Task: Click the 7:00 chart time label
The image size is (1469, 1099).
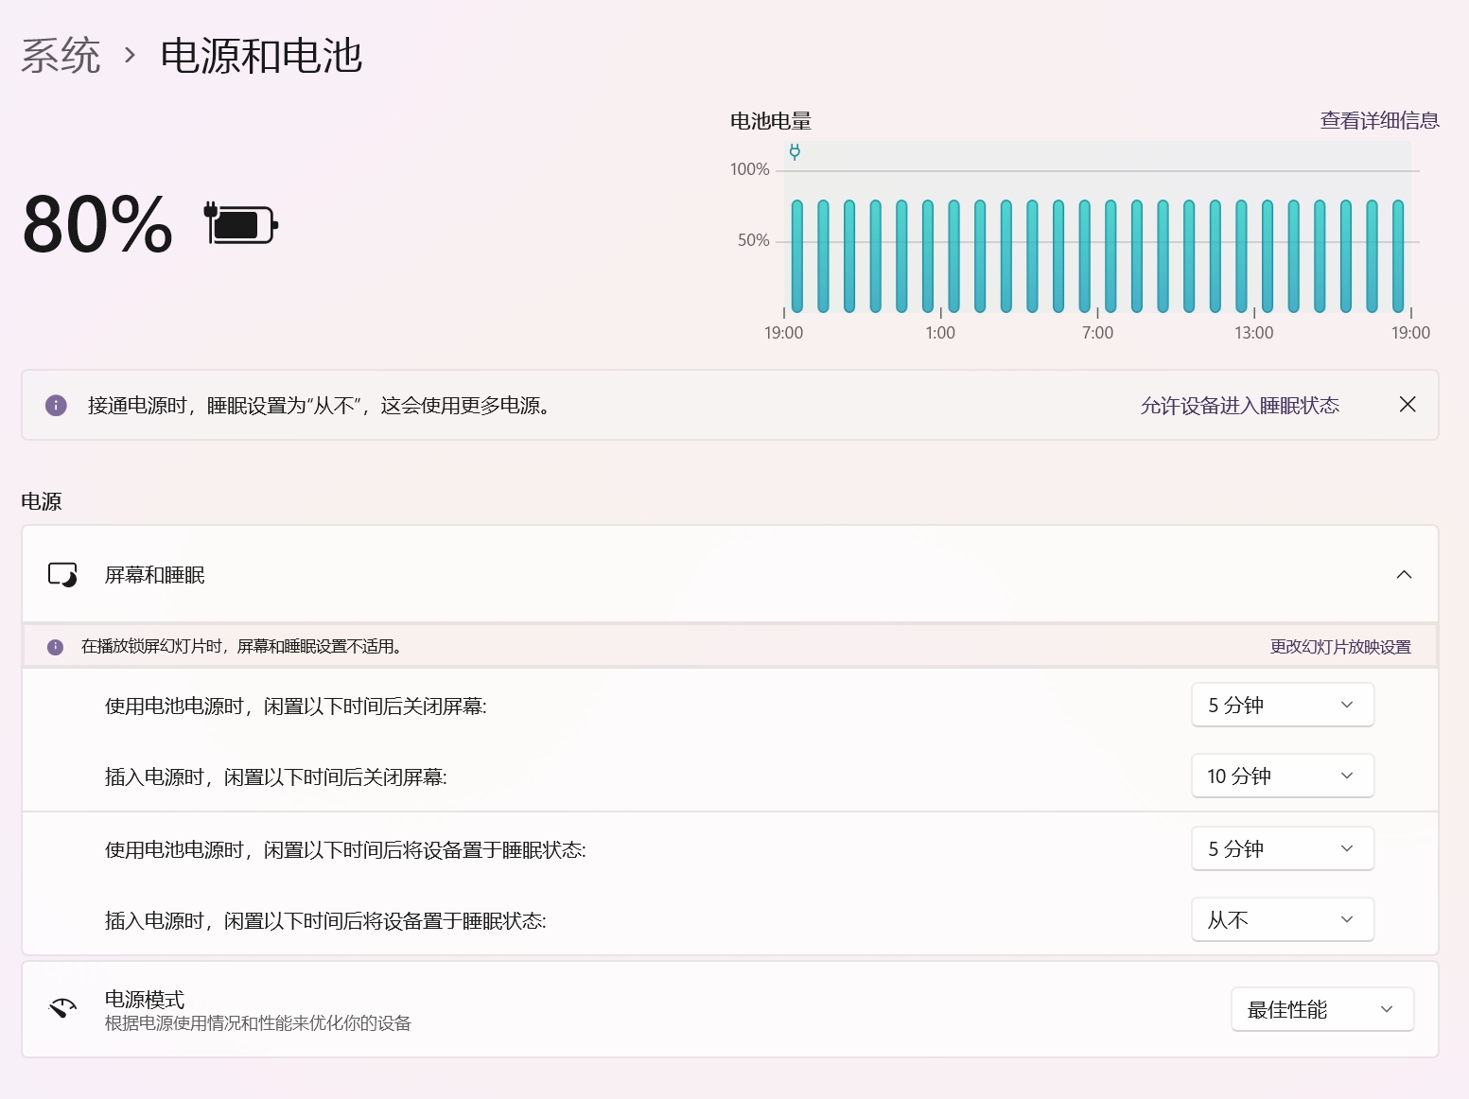Action: [x=1097, y=333]
